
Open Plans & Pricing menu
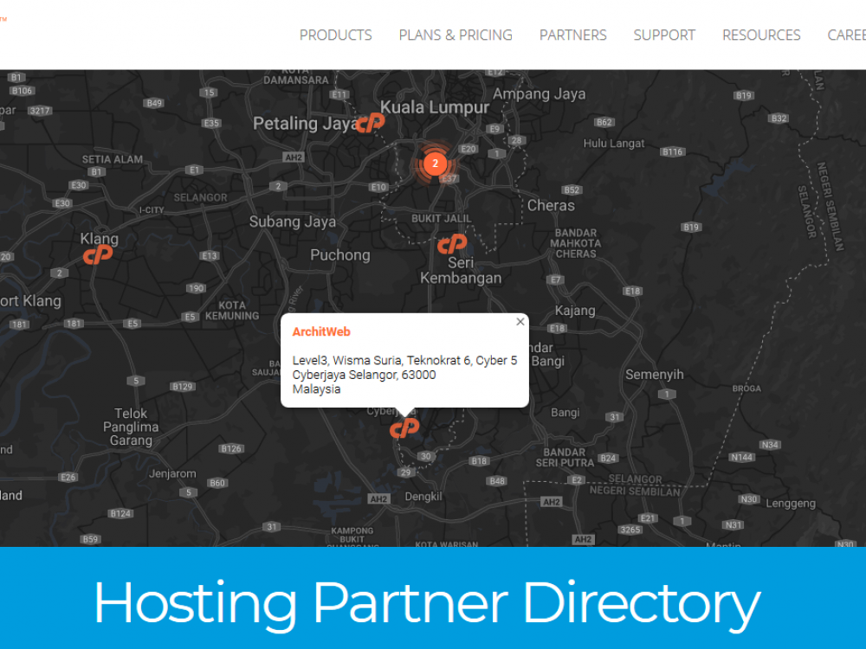456,35
